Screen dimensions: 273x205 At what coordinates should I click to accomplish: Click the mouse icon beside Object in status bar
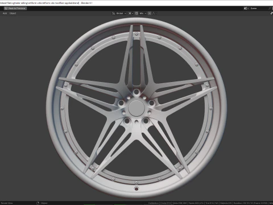click(38, 203)
